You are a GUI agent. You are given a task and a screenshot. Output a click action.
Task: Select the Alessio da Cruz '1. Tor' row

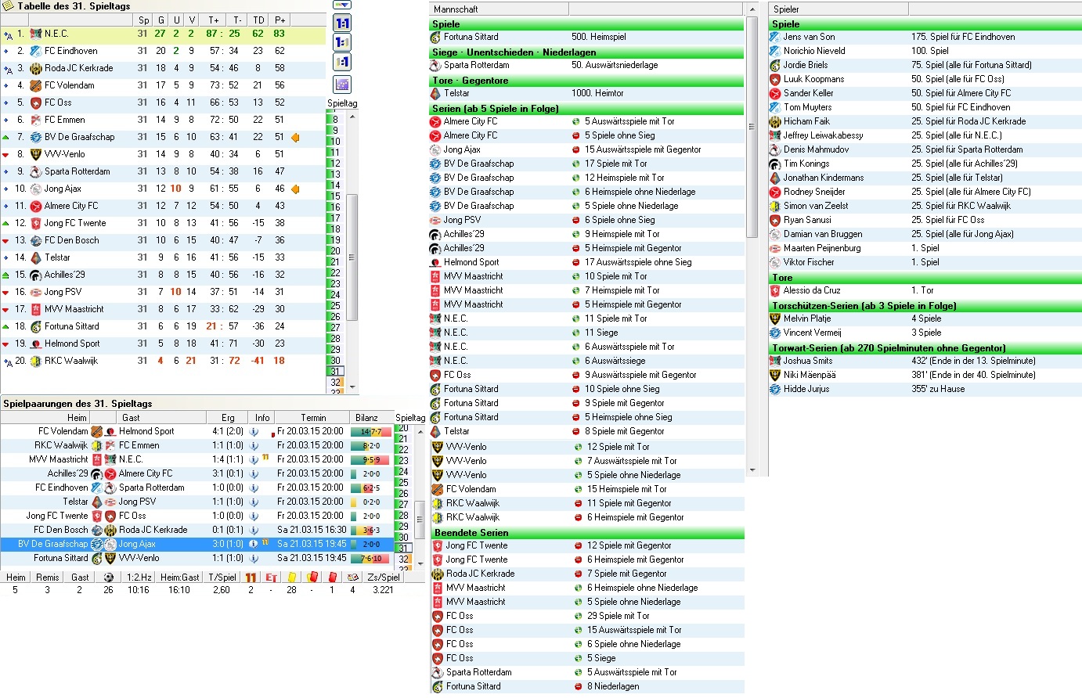925,290
